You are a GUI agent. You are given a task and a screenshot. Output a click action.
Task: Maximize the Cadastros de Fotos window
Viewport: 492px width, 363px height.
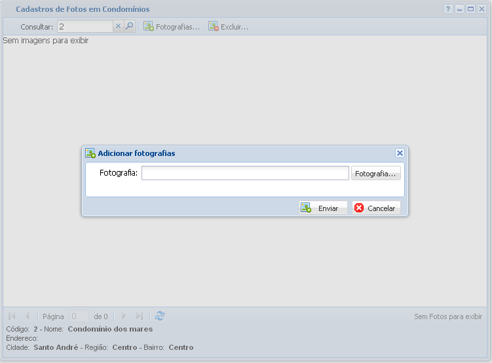(x=470, y=9)
